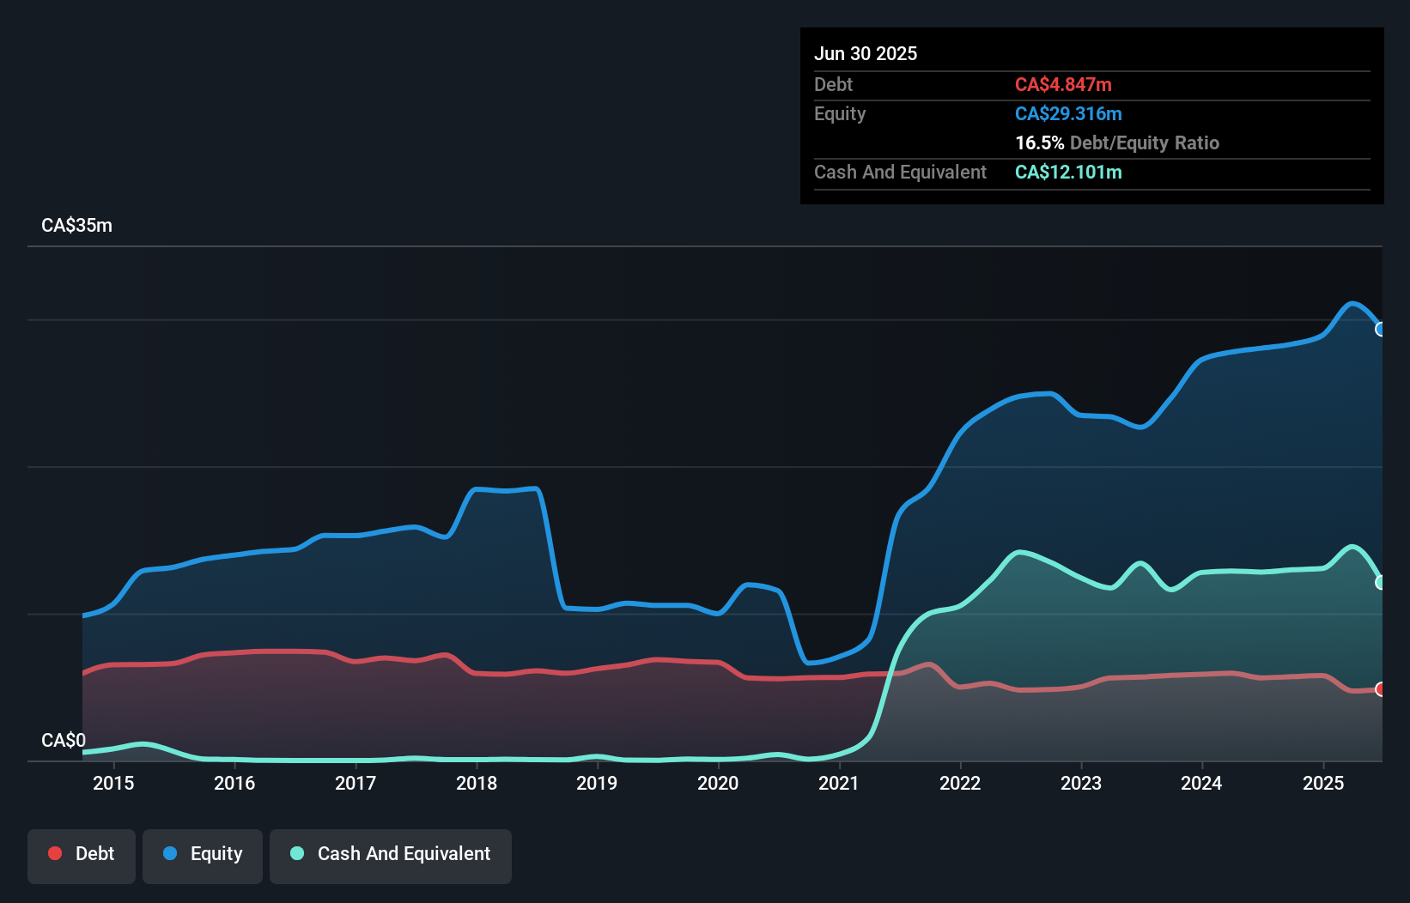The height and width of the screenshot is (903, 1410).
Task: Toggle the Debt series in legend
Action: (x=82, y=854)
